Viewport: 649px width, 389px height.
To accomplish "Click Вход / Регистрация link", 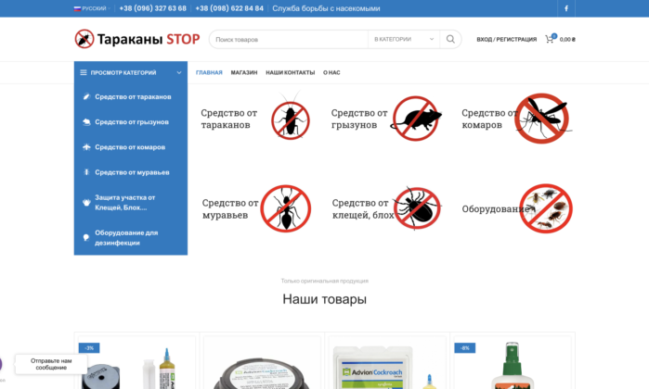I will tap(506, 40).
